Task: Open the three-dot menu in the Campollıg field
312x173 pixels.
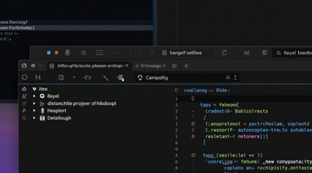Action: [x=236, y=78]
